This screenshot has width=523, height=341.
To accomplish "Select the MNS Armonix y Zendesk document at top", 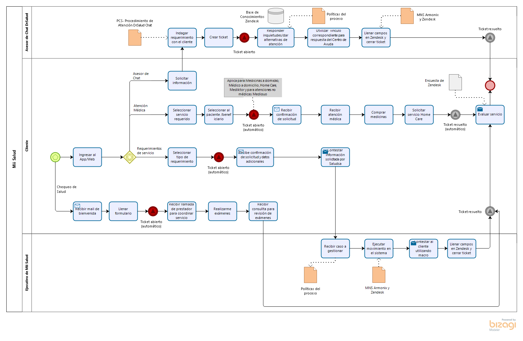I will [x=407, y=16].
